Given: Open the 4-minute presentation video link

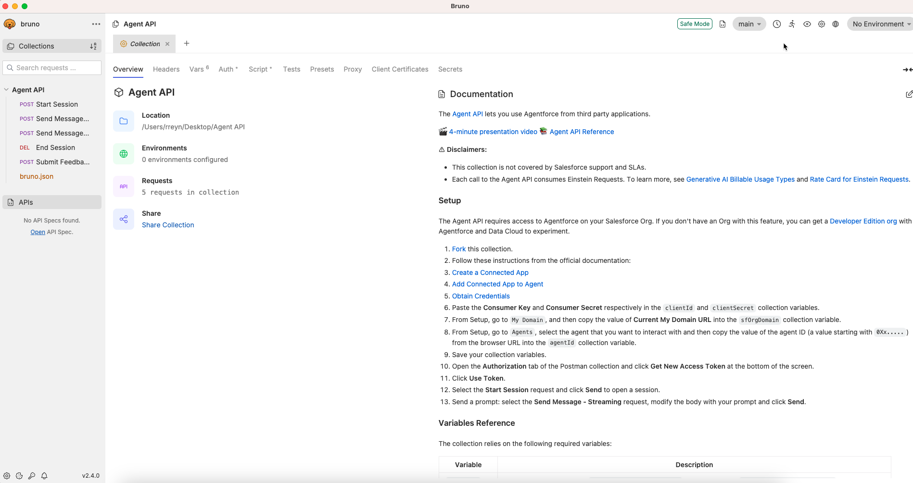Looking at the screenshot, I should click(x=493, y=132).
